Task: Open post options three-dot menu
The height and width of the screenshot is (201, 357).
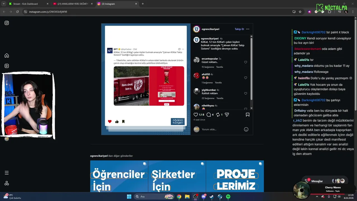Action: 248,29
